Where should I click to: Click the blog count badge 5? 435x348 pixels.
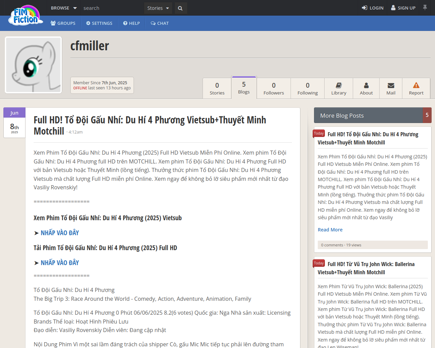(x=427, y=115)
